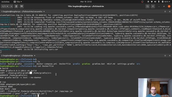Open the clock showing Mar 18 23:52
This screenshot has height=97, width=172.
86,2
